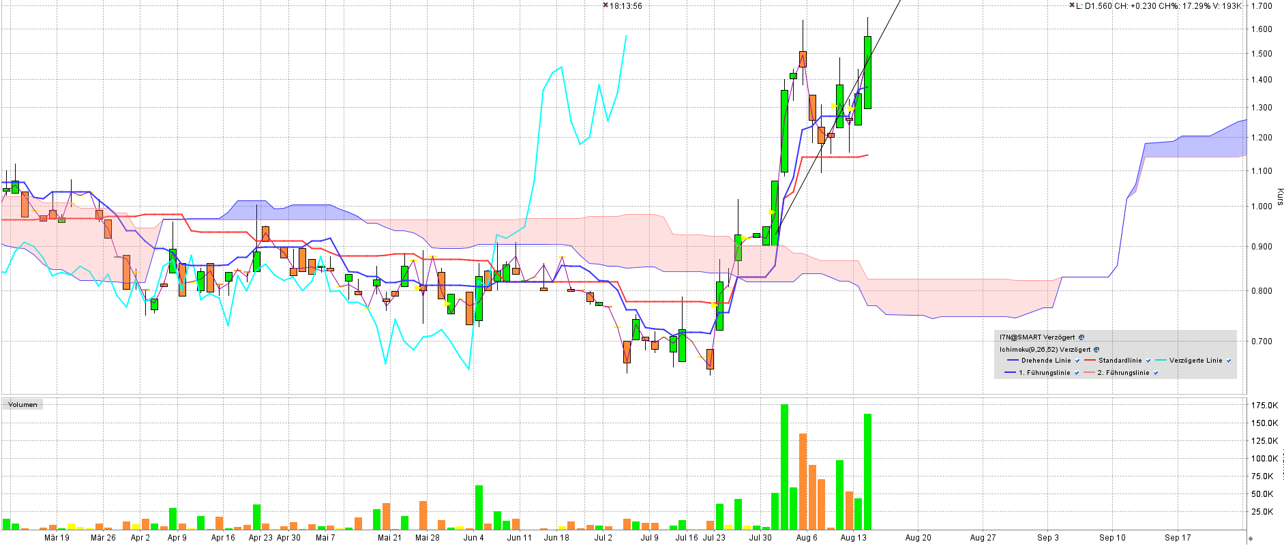Click the Aug 6 date label
Image resolution: width=1284 pixels, height=546 pixels.
point(807,538)
